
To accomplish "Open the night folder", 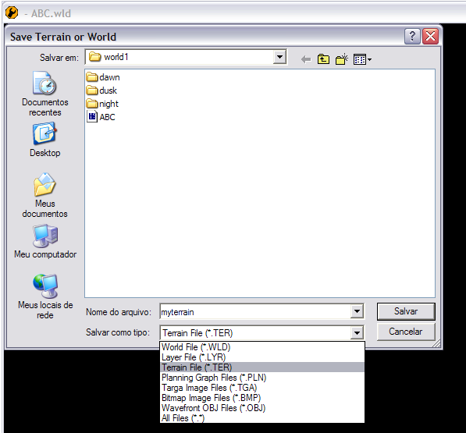I will 102,104.
